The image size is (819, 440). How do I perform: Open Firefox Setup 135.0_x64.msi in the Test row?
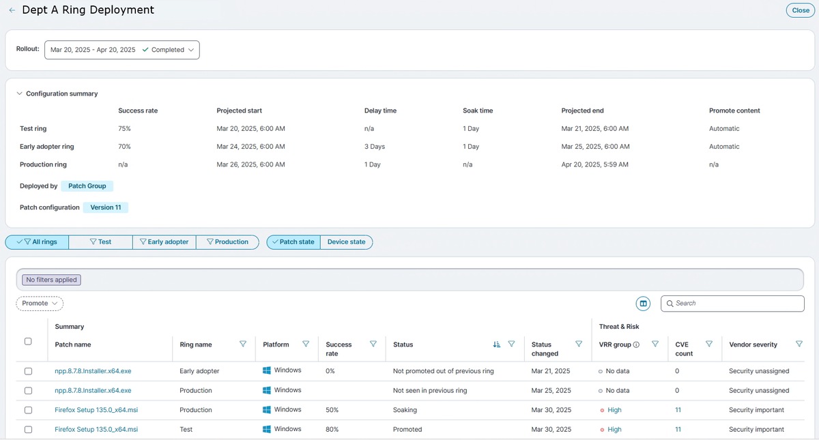(x=96, y=430)
